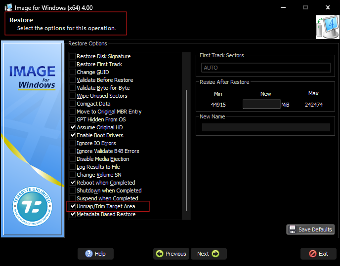Screen dimensions: 340x266
Task: Click the Min value 44915
Action: (218, 105)
